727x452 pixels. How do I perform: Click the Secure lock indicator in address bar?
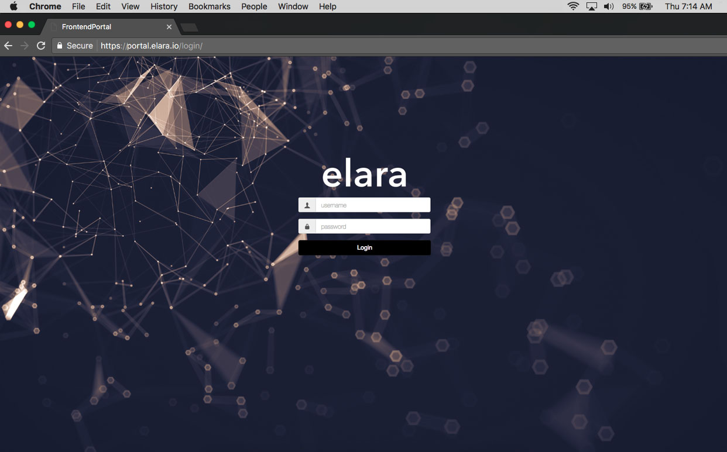[x=75, y=46]
